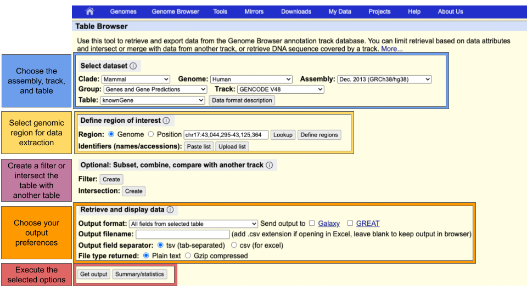
Task: Open the Clade dropdown
Action: coord(136,79)
